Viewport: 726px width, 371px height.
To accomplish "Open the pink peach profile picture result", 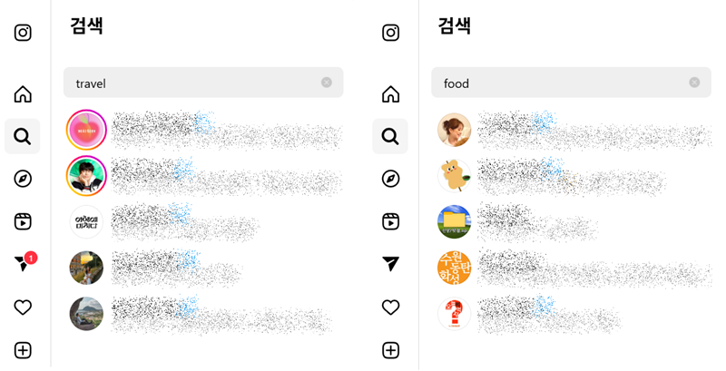I will coord(86,130).
